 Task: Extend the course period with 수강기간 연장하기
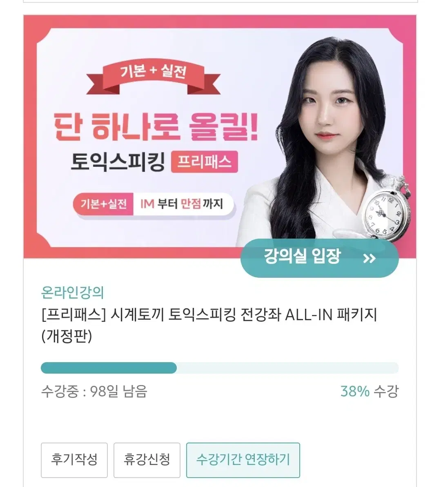pyautogui.click(x=243, y=460)
